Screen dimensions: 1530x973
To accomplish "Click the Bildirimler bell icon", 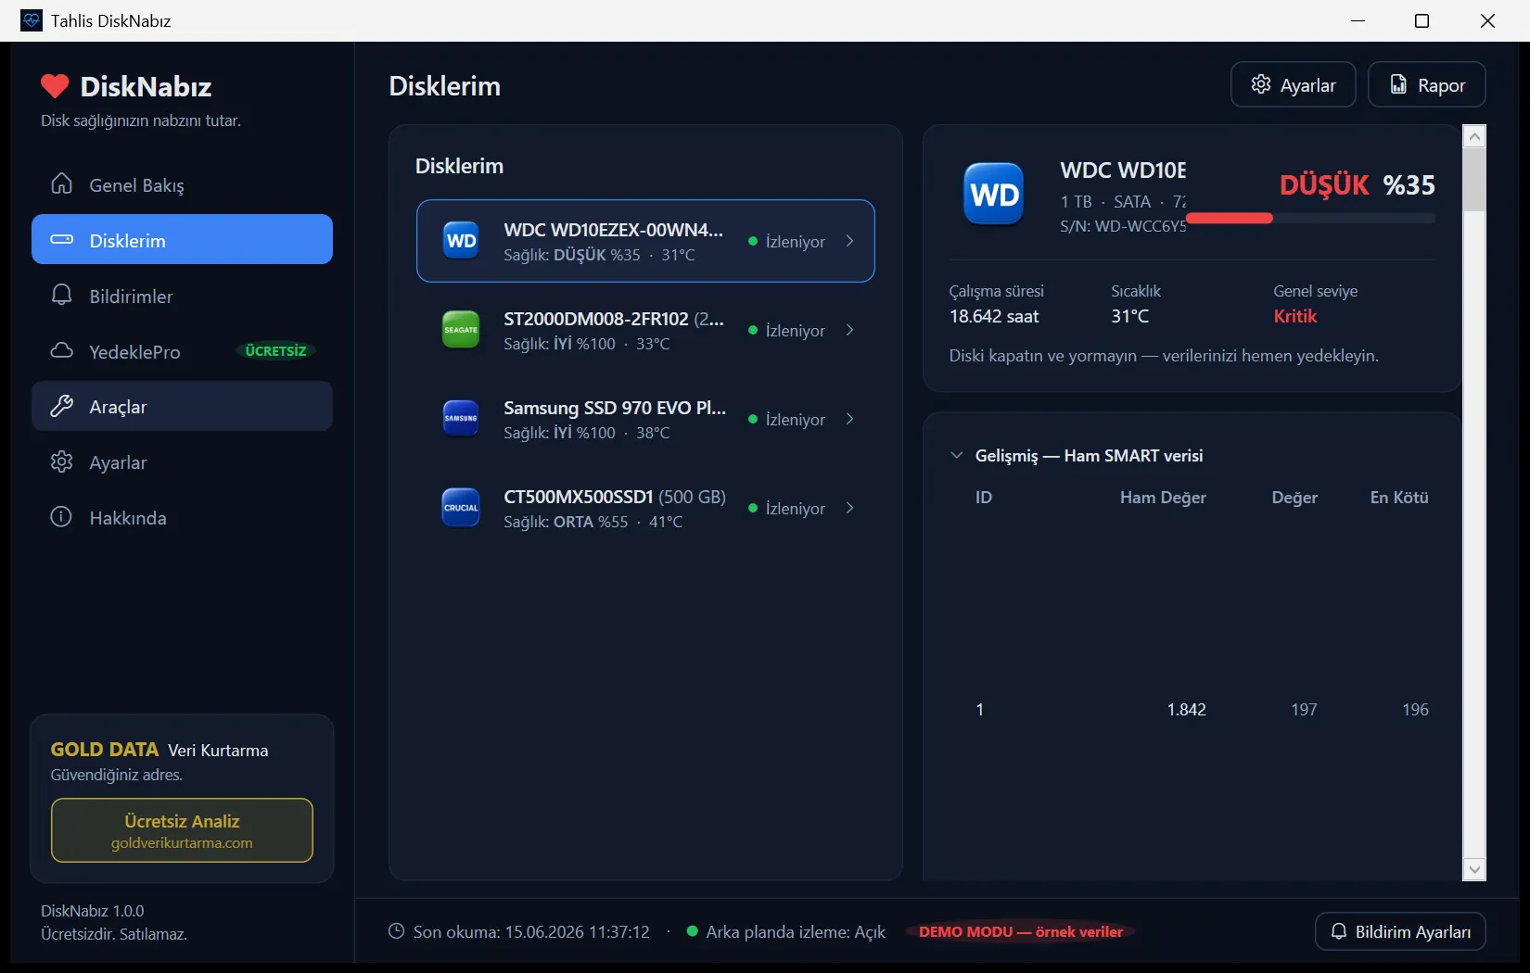I will pyautogui.click(x=61, y=296).
